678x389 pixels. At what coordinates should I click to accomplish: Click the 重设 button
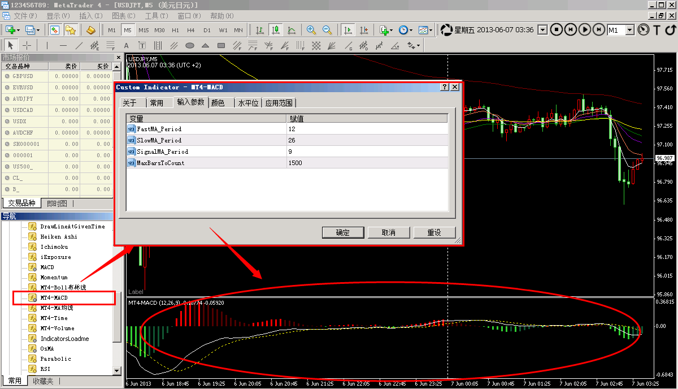click(x=434, y=232)
